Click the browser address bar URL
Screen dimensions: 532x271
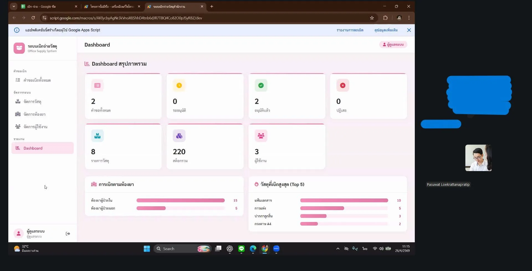coord(126,18)
